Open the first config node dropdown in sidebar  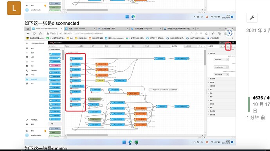point(221,59)
